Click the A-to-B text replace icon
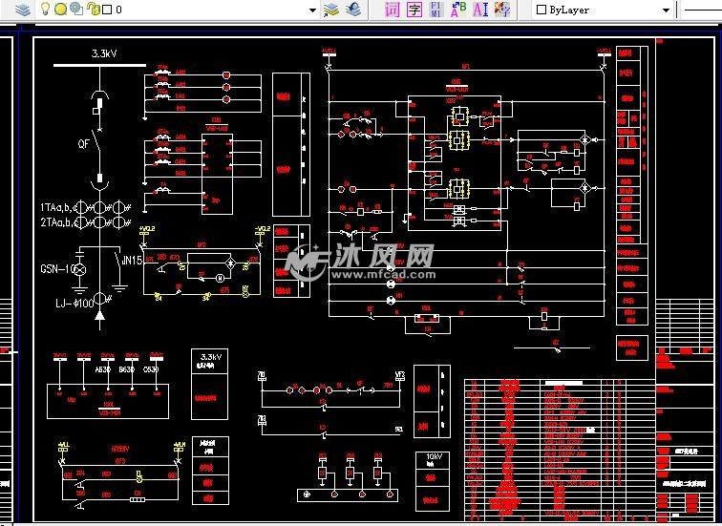 [457, 10]
